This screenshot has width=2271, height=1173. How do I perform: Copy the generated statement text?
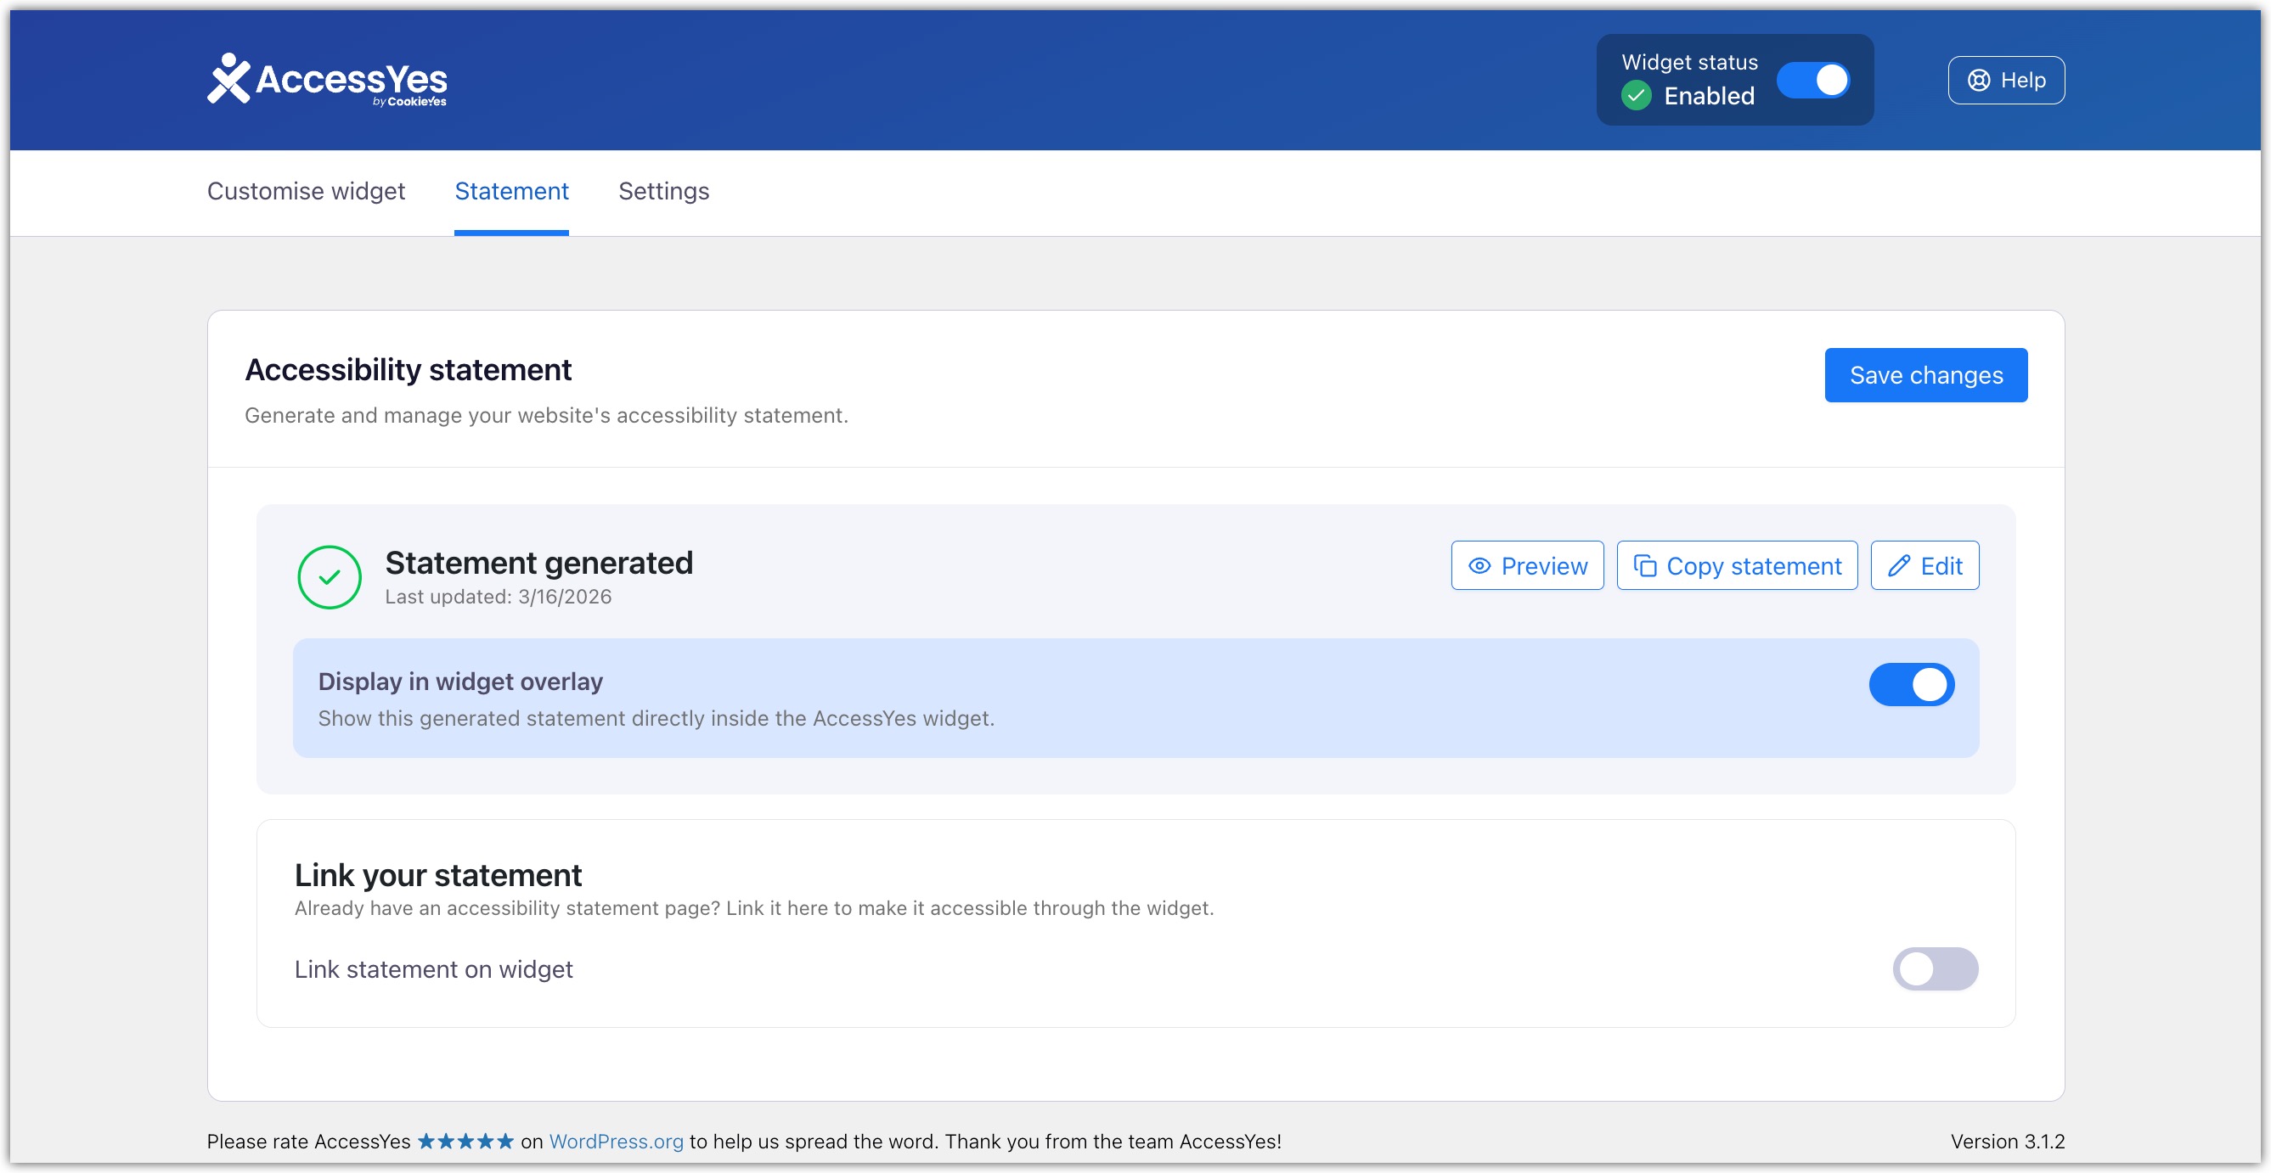click(x=1737, y=565)
